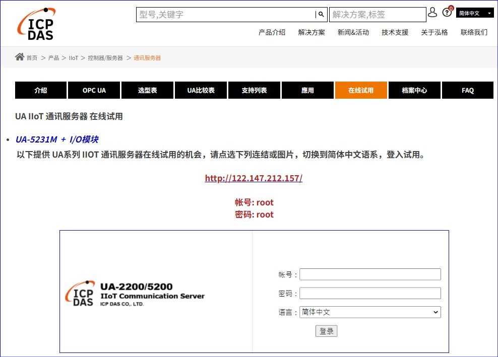Viewport: 498px width, 357px height.
Task: Switch to the 介绍 tab
Action: (x=41, y=90)
